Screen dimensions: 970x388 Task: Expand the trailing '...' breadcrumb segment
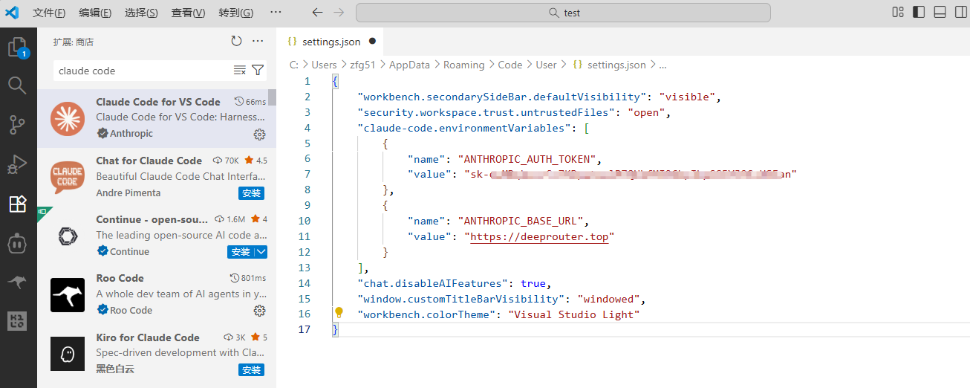tap(663, 65)
